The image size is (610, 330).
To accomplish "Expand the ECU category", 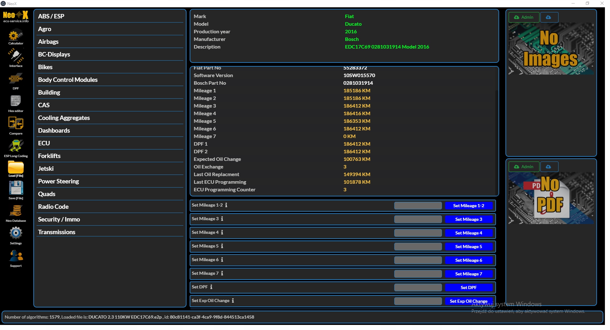I will pos(110,143).
